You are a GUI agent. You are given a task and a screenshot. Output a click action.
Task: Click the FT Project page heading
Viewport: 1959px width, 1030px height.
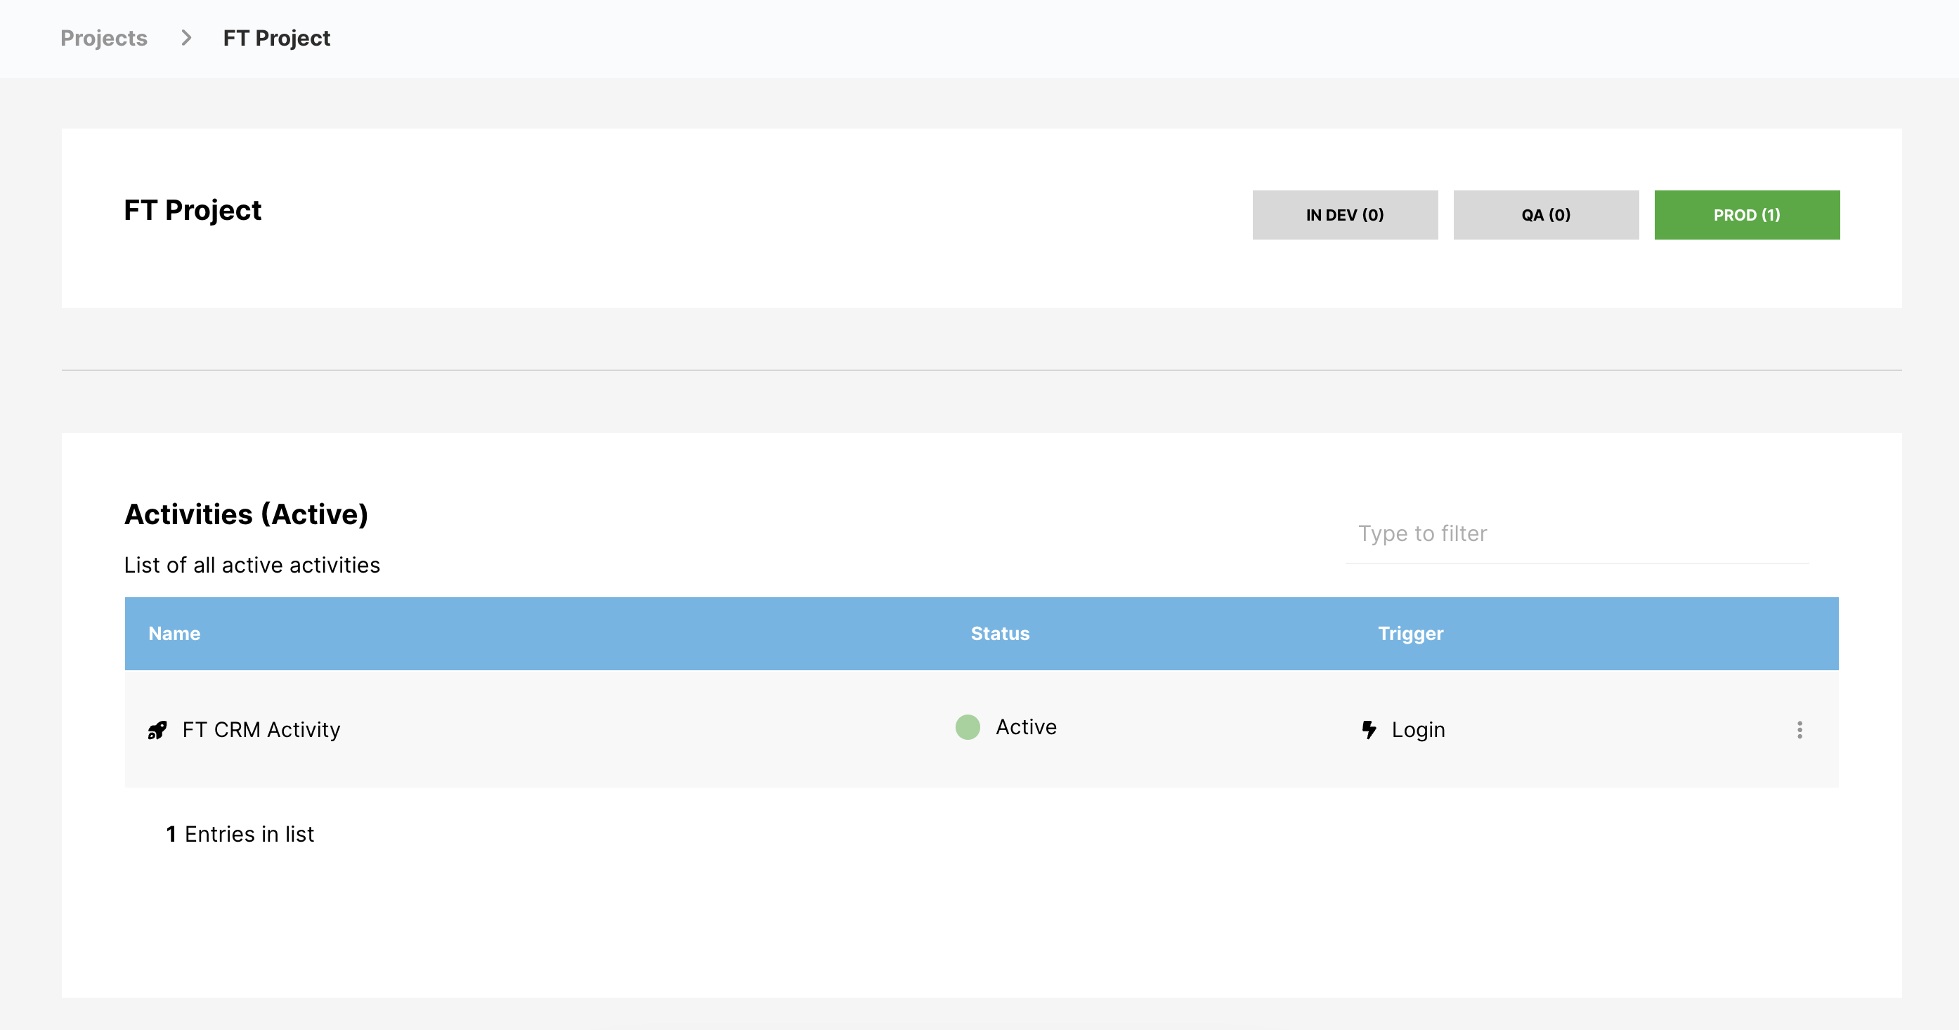(x=193, y=210)
